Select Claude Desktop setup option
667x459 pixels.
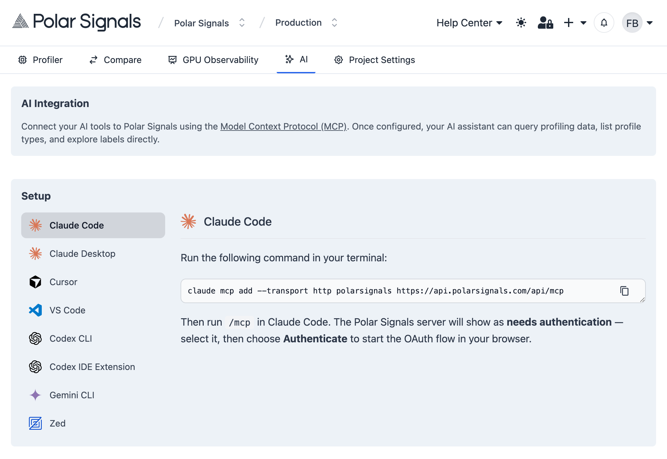point(82,254)
